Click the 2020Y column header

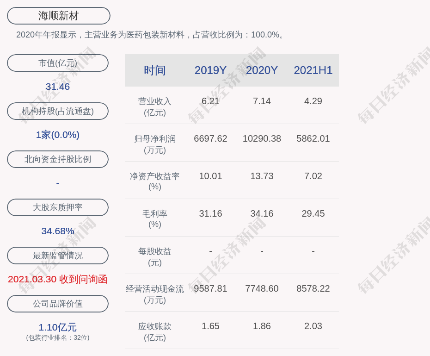pos(262,70)
